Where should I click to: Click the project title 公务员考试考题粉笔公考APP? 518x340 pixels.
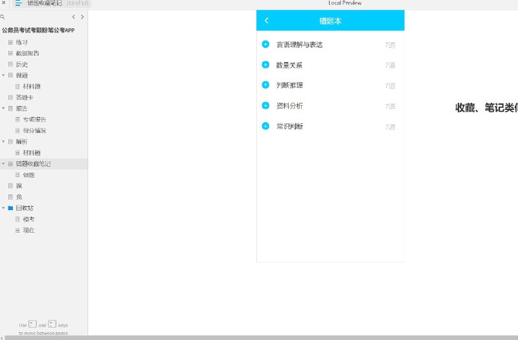38,30
